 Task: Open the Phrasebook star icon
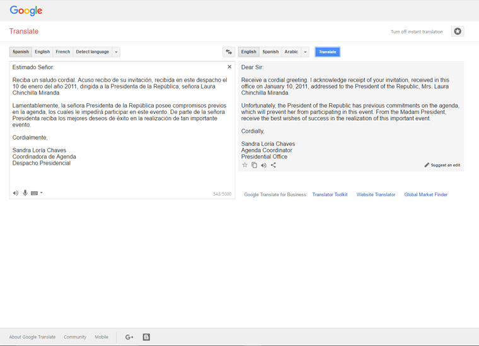click(458, 31)
